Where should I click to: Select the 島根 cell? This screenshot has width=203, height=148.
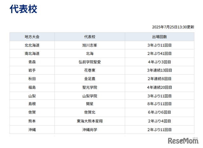pos(32,104)
